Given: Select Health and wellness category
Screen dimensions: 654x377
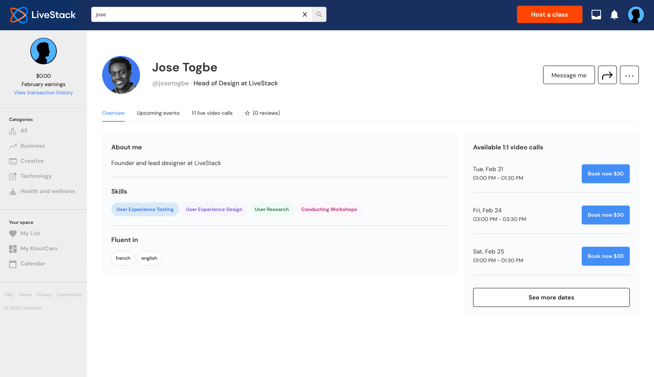Looking at the screenshot, I should 48,191.
